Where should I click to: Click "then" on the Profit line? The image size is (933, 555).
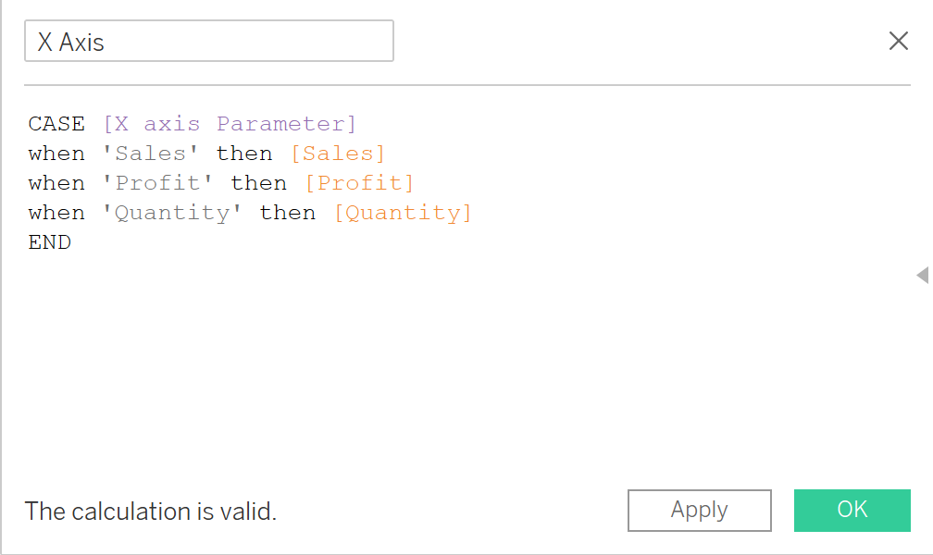259,183
